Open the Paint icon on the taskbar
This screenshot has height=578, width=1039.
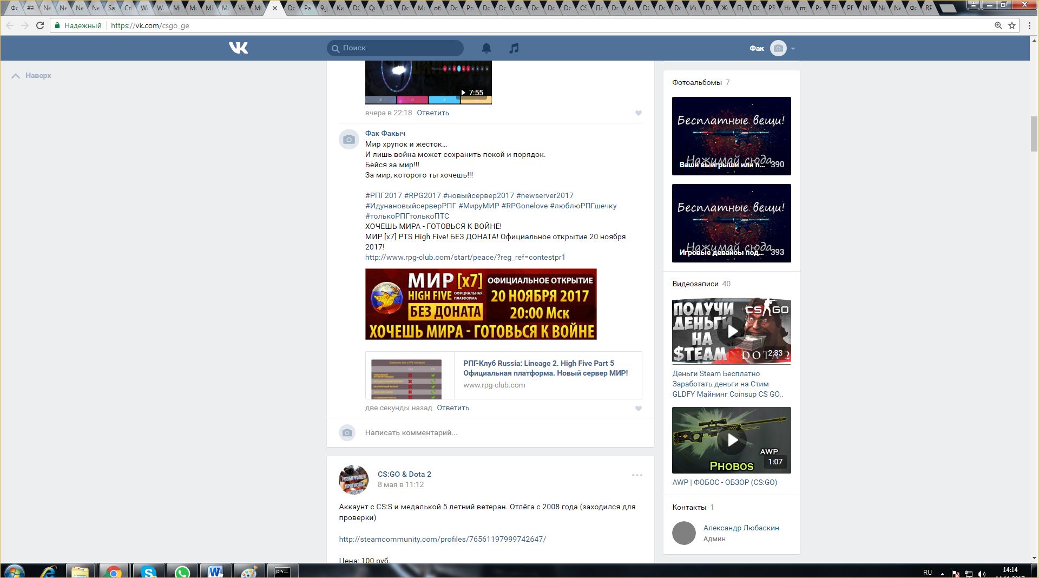click(249, 572)
